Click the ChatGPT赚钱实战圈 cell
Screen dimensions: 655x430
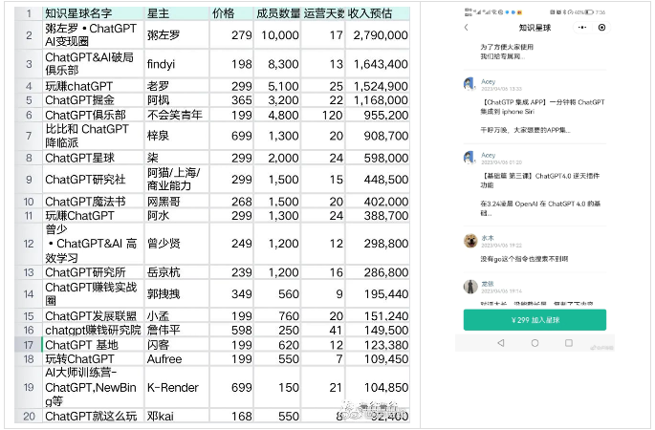(x=94, y=294)
